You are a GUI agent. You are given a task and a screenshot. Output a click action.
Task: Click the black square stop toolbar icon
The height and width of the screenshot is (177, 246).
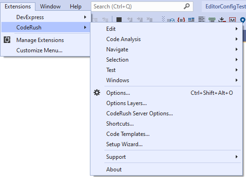[119, 20]
